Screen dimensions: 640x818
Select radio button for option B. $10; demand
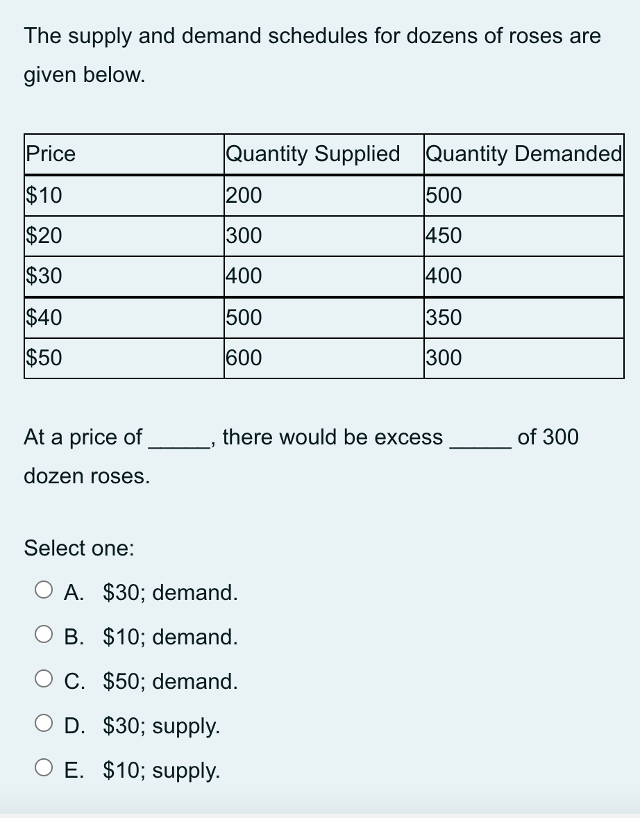pos(43,633)
